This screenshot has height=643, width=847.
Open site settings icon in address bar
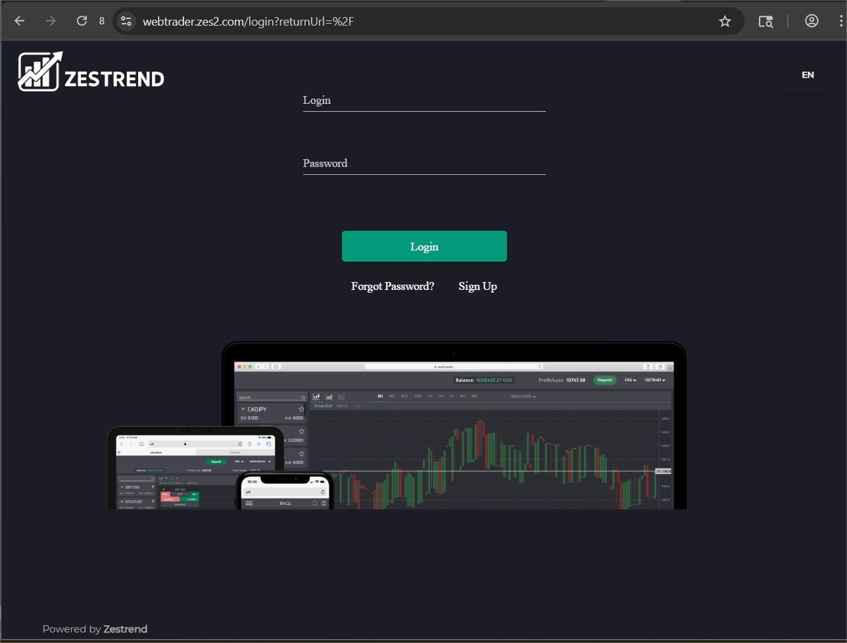[126, 20]
